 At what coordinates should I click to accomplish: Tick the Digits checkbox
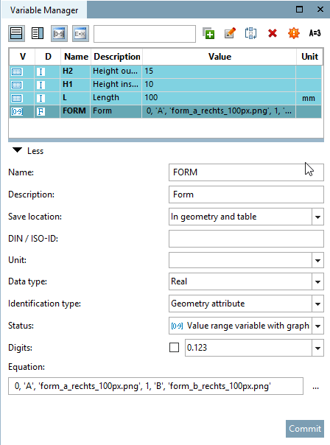pos(175,347)
